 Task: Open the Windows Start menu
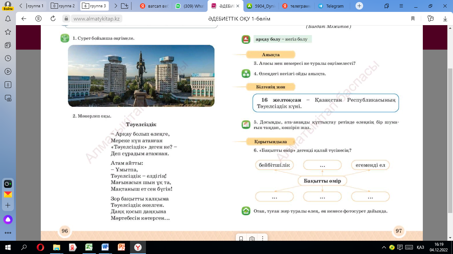pos(8,247)
